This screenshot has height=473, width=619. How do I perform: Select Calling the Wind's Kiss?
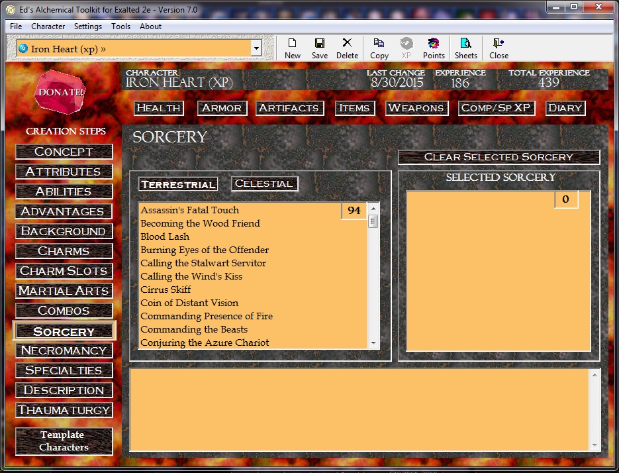(x=191, y=276)
